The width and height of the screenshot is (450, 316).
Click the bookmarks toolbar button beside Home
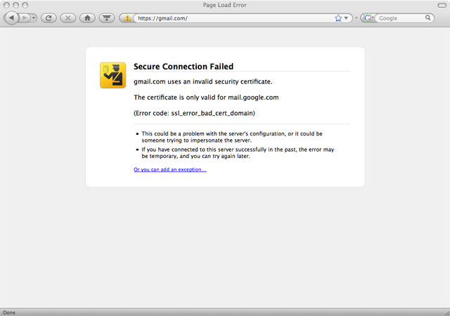pyautogui.click(x=107, y=18)
